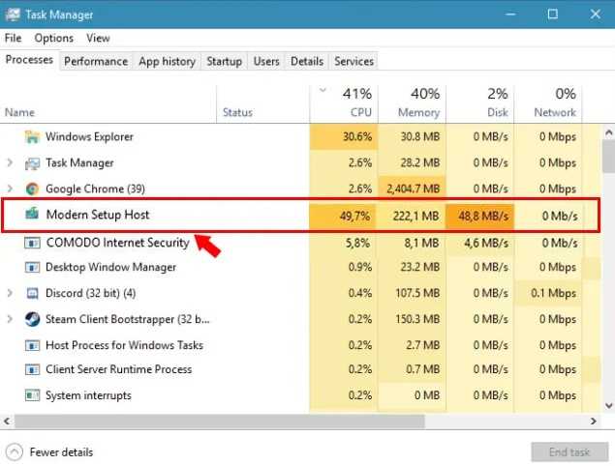Viewport: 615px width, 466px height.
Task: Click the Task Manager title bar icon
Action: [x=13, y=15]
